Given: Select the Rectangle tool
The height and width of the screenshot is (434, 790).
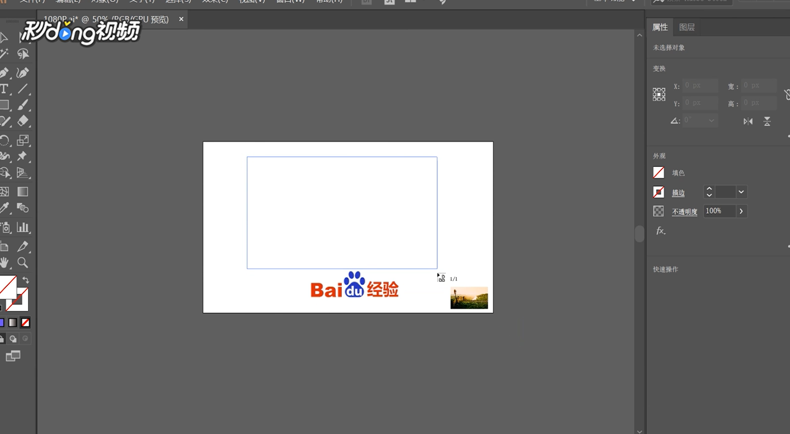Looking at the screenshot, I should (x=4, y=105).
